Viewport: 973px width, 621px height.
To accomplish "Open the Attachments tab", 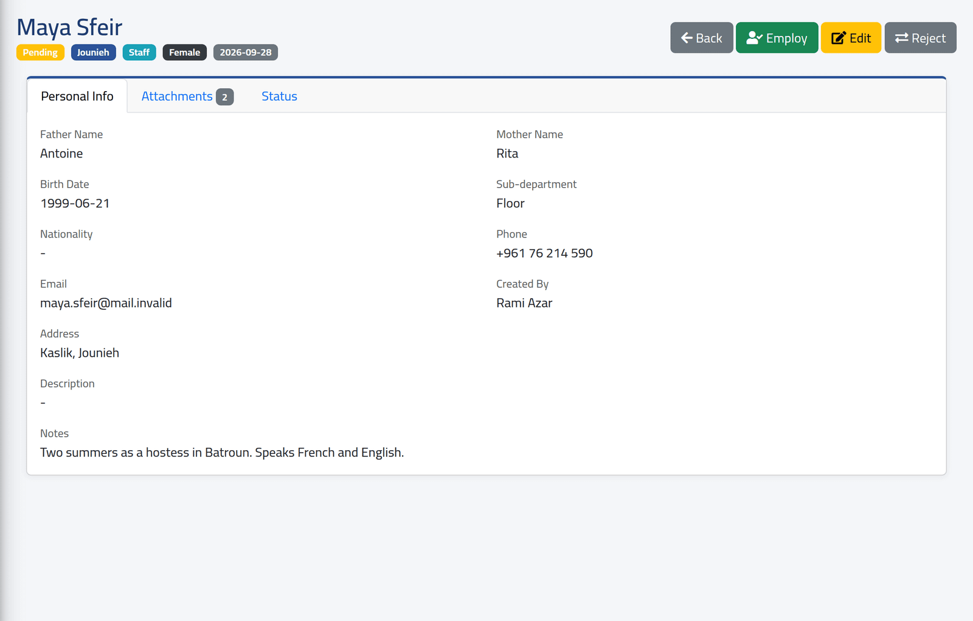I will [x=187, y=96].
